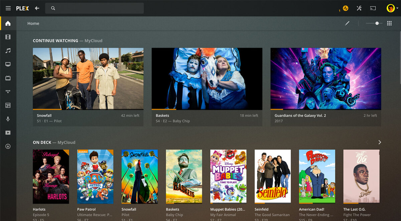Click the edit pencil icon
Image resolution: width=401 pixels, height=221 pixels.
coord(347,23)
